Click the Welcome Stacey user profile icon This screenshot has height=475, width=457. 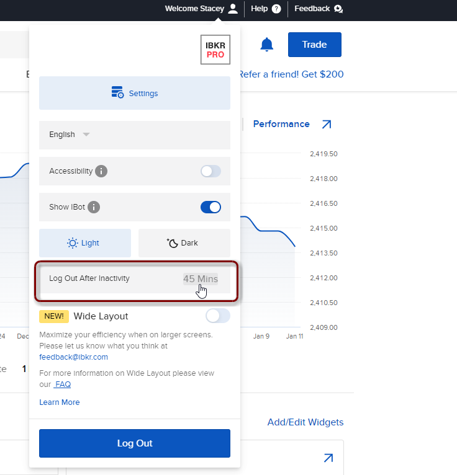tap(233, 9)
